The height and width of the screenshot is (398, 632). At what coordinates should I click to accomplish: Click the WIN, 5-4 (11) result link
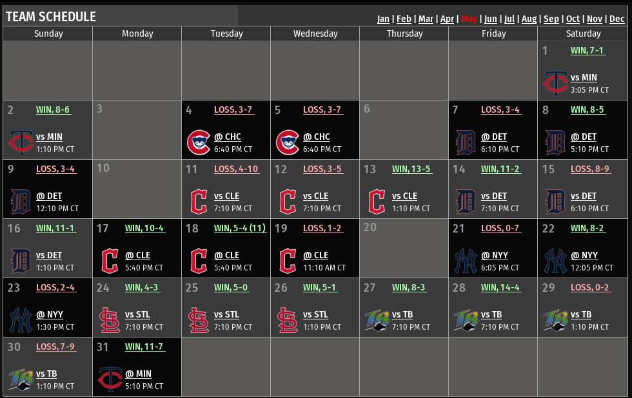point(240,228)
